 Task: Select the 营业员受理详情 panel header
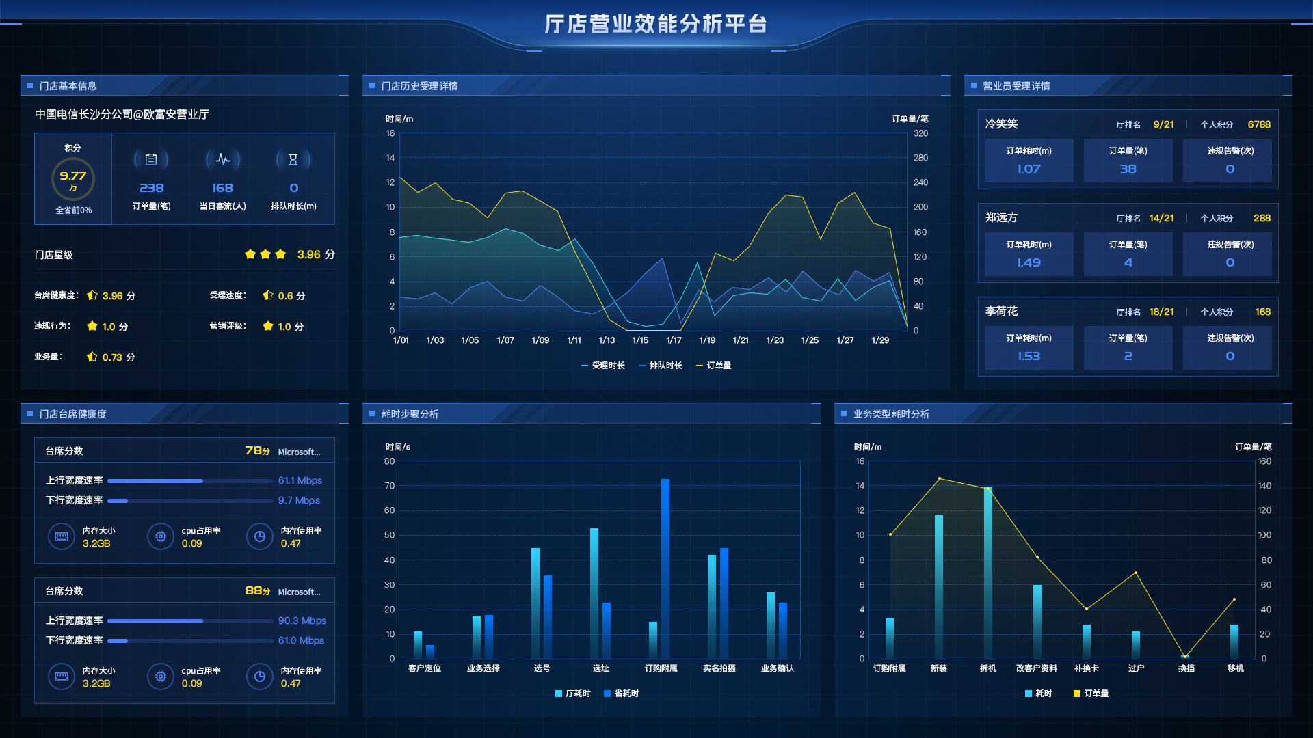(x=1016, y=86)
